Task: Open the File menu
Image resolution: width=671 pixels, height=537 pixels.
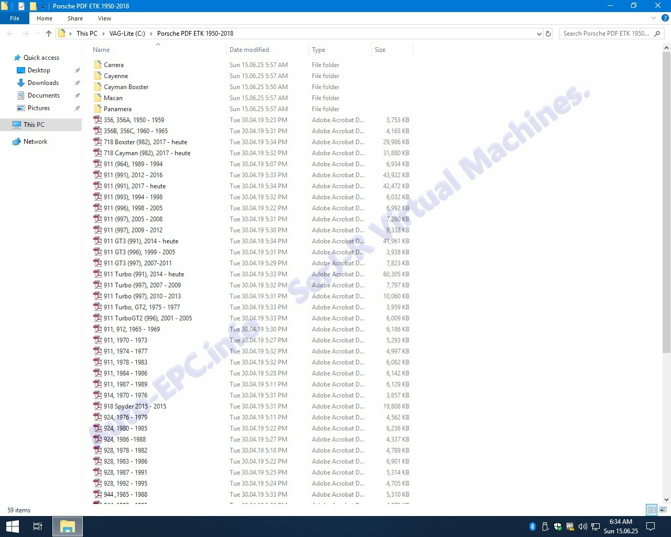Action: (x=15, y=18)
